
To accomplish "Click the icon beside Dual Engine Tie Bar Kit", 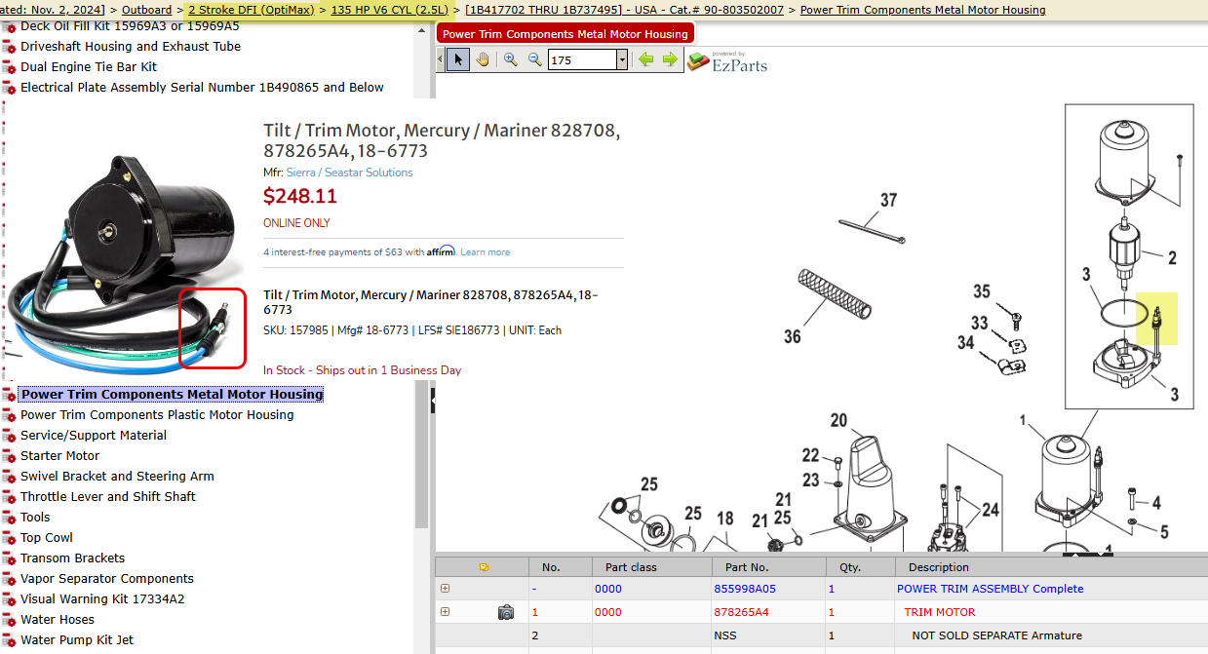I will tap(9, 67).
